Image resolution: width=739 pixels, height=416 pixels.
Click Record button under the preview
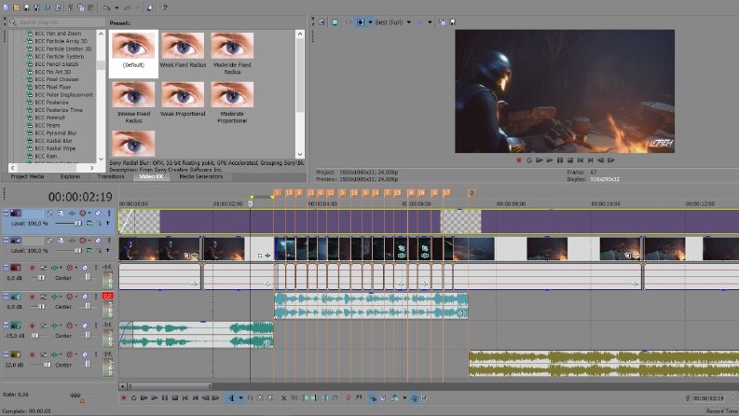519,160
